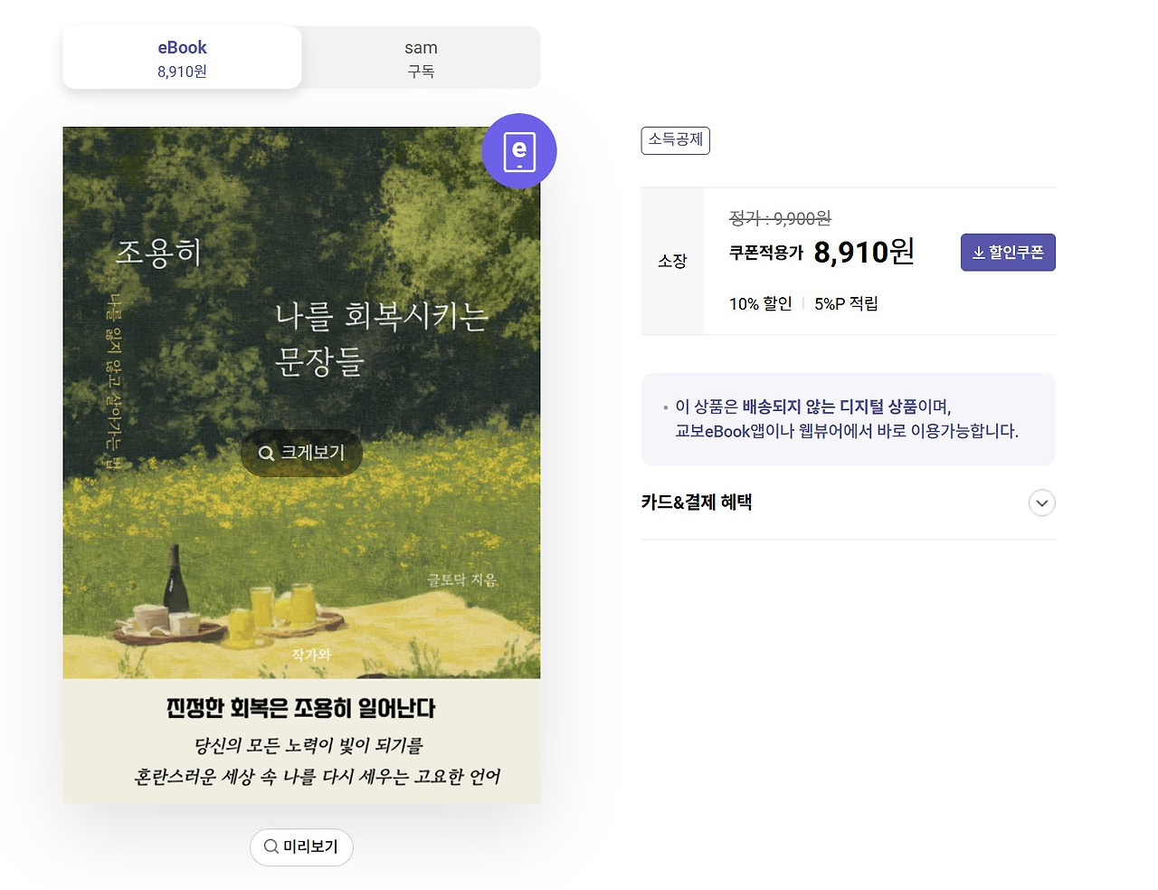
Task: Open the 카드&결제 혜택 section title
Action: (x=697, y=502)
